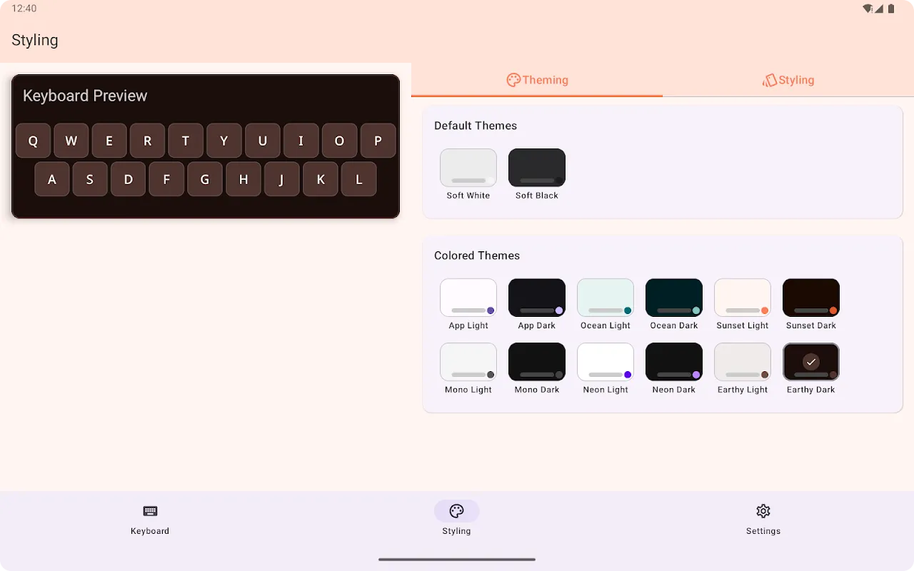Select the Mono Dark theme

537,362
